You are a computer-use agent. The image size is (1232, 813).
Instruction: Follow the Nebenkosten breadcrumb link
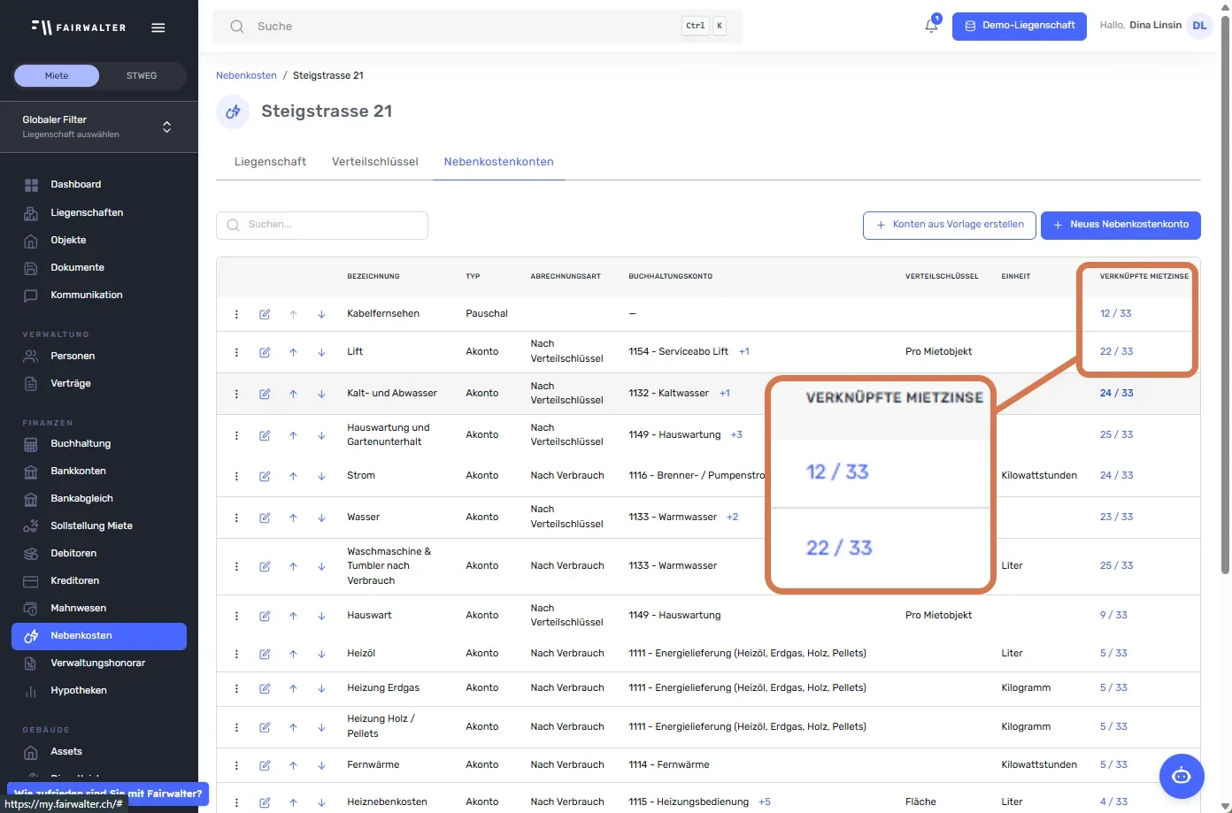point(246,75)
